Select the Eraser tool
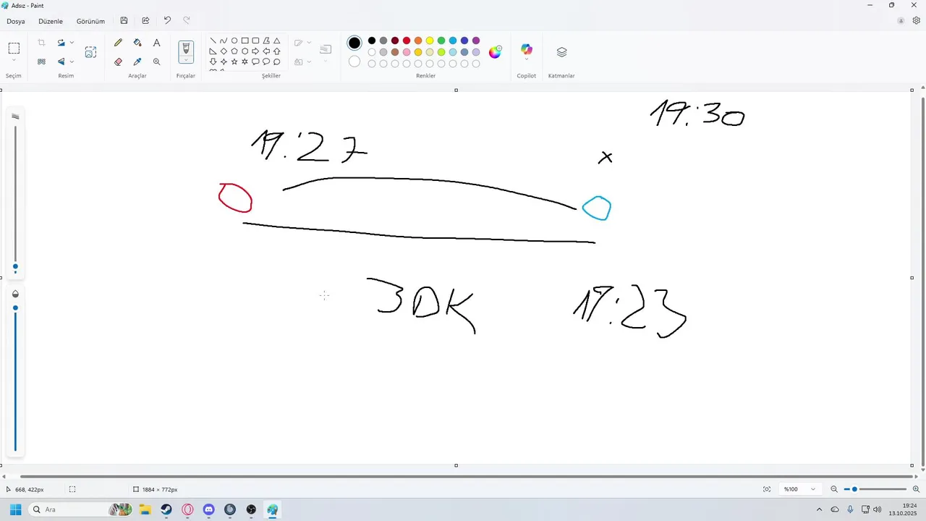 [x=118, y=62]
